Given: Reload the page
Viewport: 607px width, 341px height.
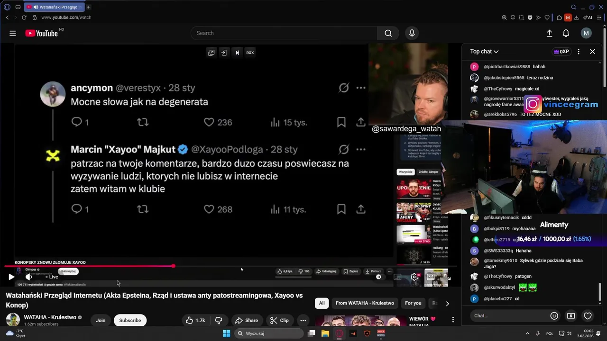Looking at the screenshot, I should click(x=24, y=18).
